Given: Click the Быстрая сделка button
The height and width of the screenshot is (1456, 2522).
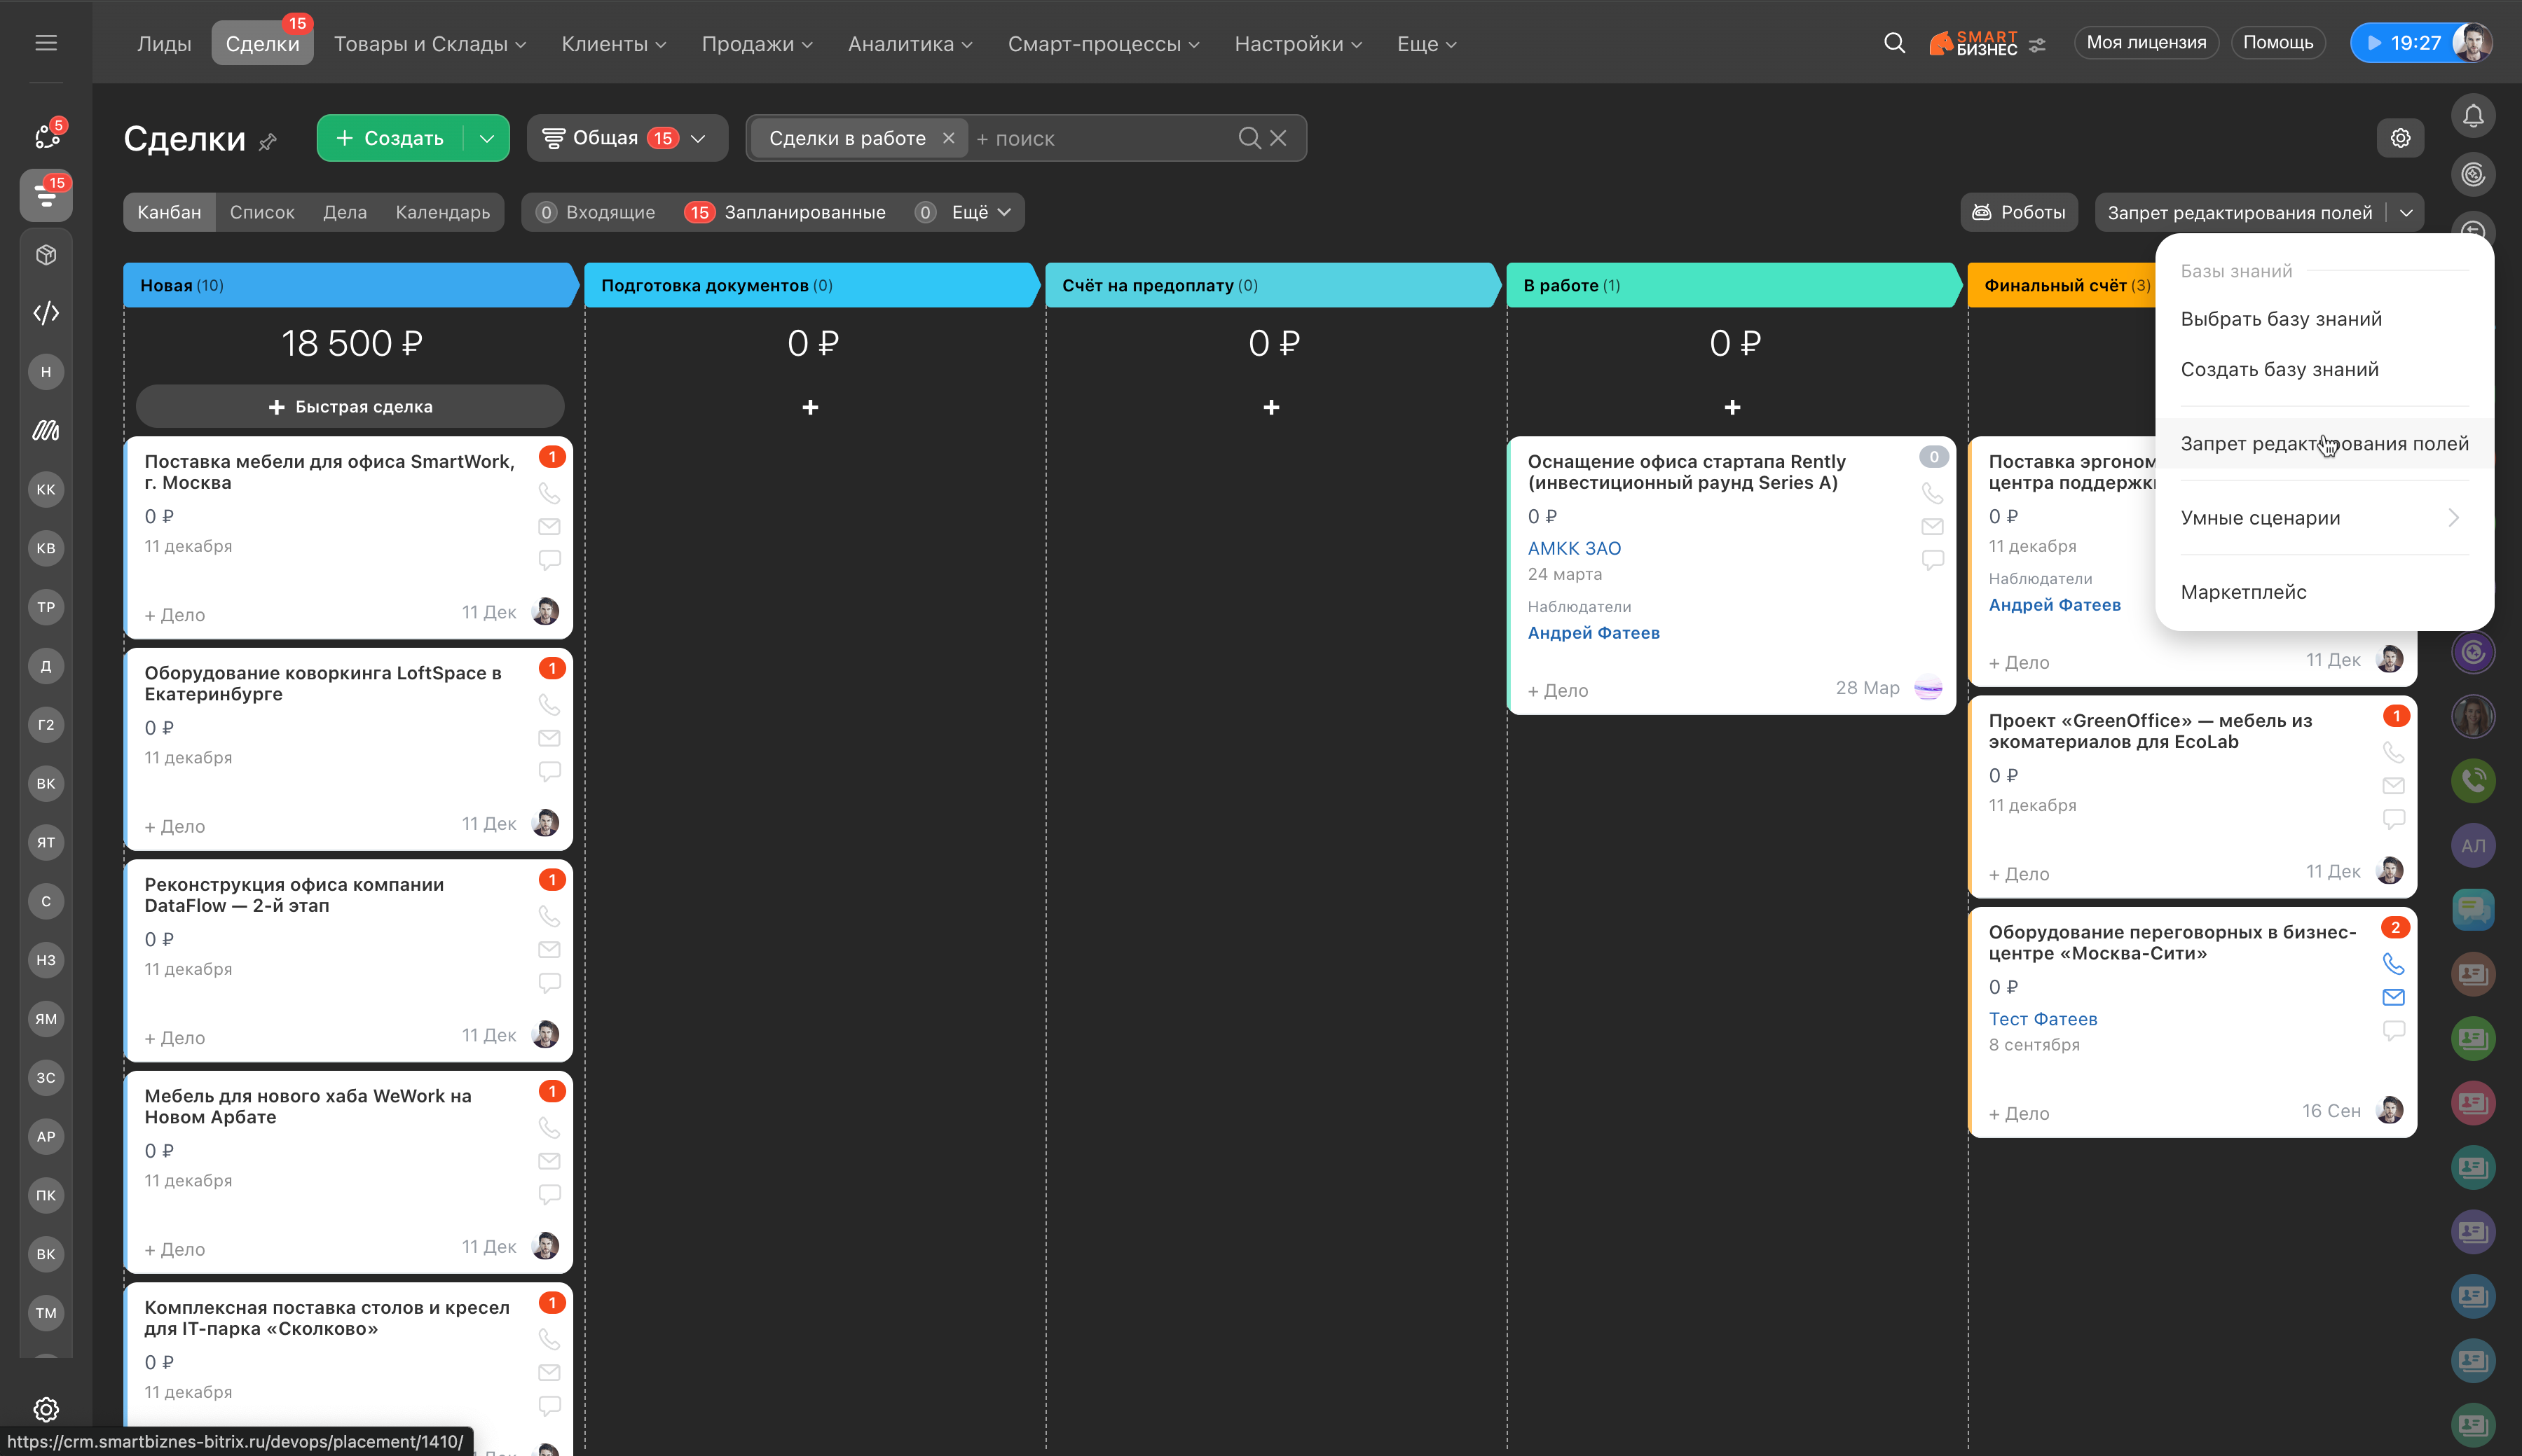Looking at the screenshot, I should [350, 406].
